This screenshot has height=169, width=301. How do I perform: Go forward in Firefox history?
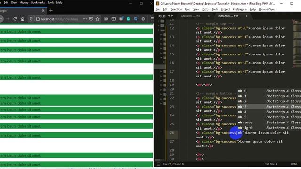[8, 19]
